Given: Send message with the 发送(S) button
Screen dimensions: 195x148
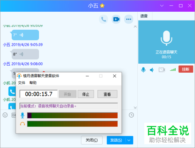Looking at the screenshot, I should point(116,140).
